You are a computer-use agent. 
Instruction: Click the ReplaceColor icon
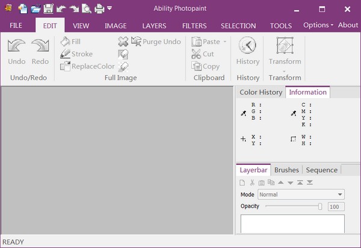tap(66, 66)
